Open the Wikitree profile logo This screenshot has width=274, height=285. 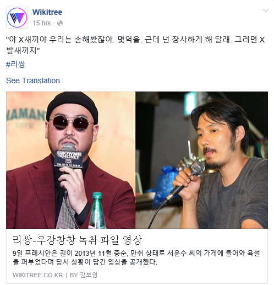click(x=17, y=18)
